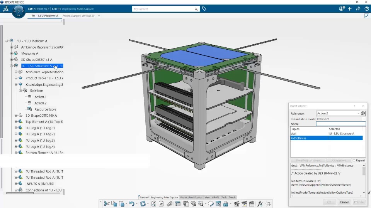The height and width of the screenshot is (208, 371).
Task: Click the Python script clapperboard icon
Action: coord(244,204)
